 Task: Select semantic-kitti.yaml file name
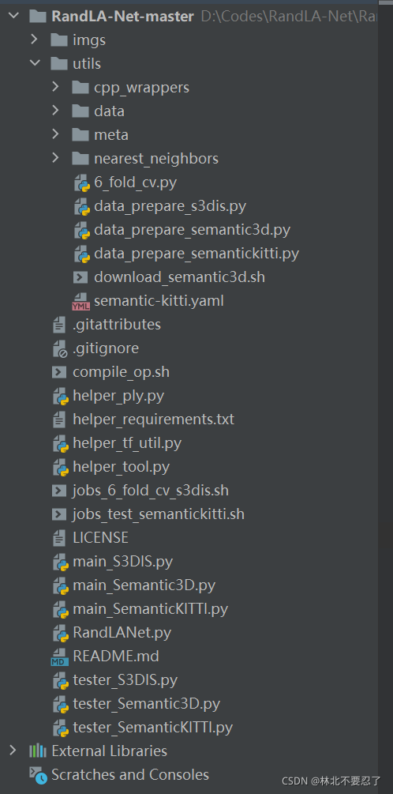click(159, 301)
